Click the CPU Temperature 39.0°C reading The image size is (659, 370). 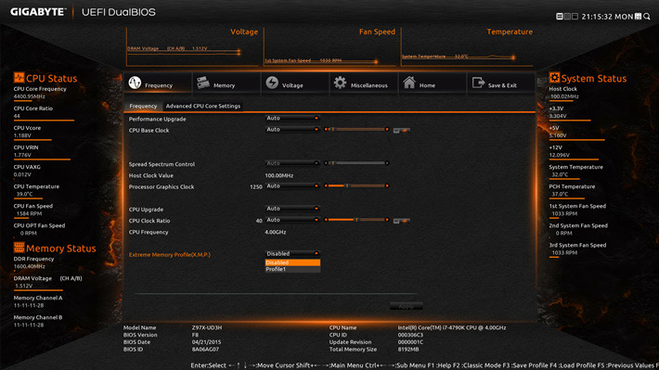[x=24, y=194]
